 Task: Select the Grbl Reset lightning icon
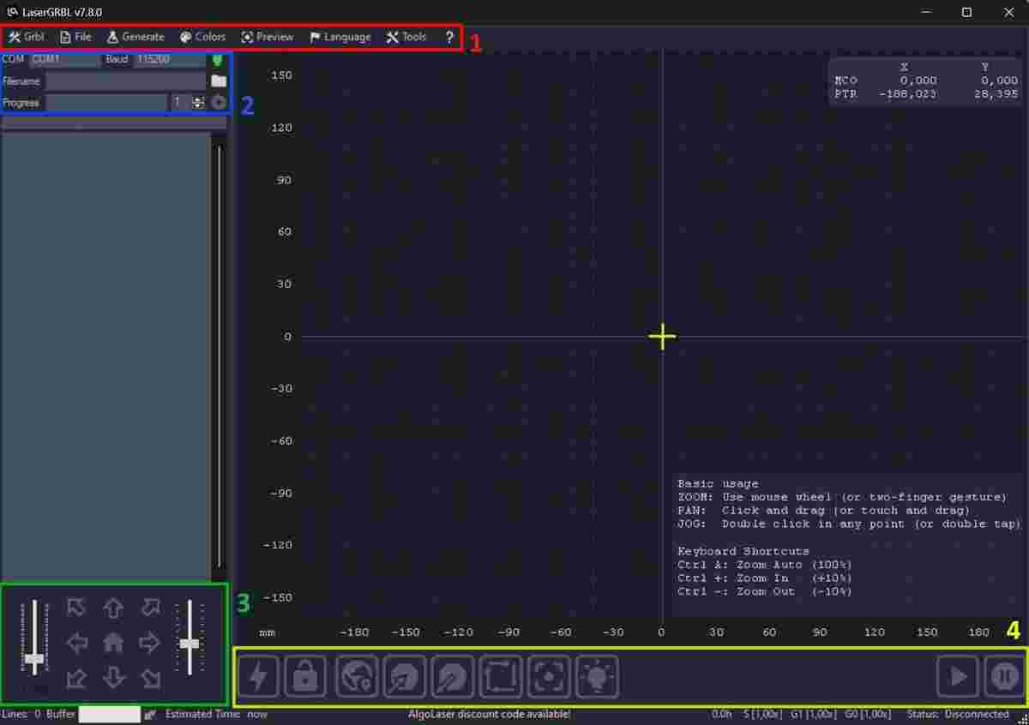pos(257,676)
